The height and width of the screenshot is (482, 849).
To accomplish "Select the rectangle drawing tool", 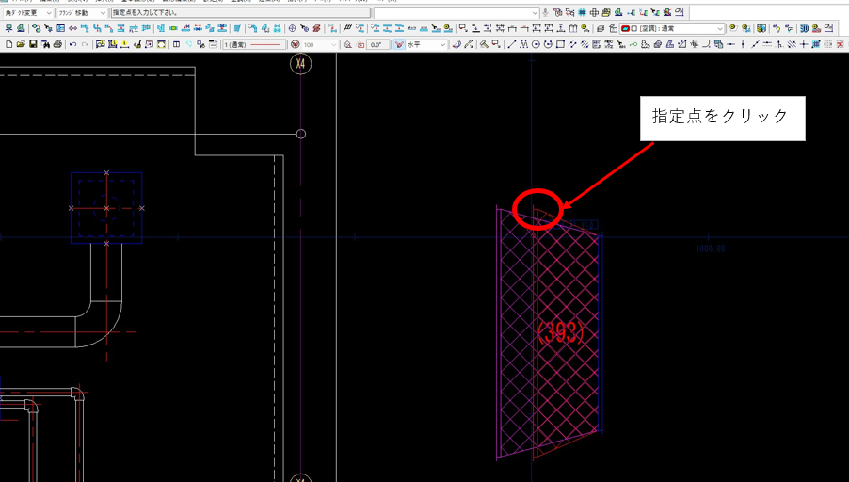I will click(x=560, y=44).
